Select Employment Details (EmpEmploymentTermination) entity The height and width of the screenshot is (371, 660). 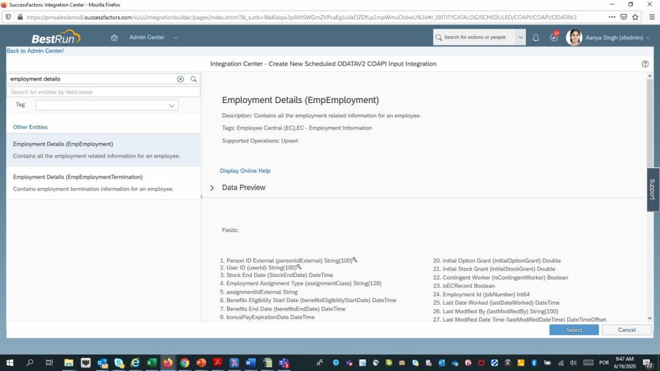coord(104,183)
